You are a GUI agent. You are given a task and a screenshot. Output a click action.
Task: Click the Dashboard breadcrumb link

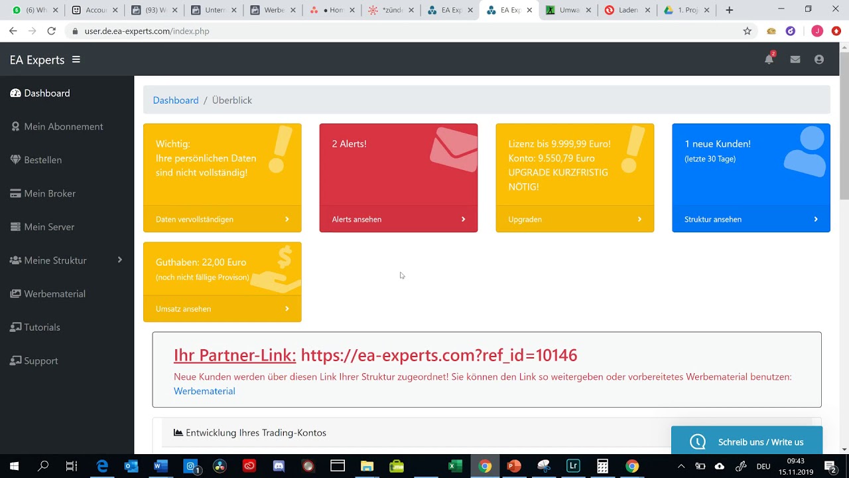tap(176, 100)
